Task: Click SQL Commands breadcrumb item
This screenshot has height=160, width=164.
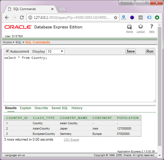Action: pyautogui.click(x=38, y=42)
